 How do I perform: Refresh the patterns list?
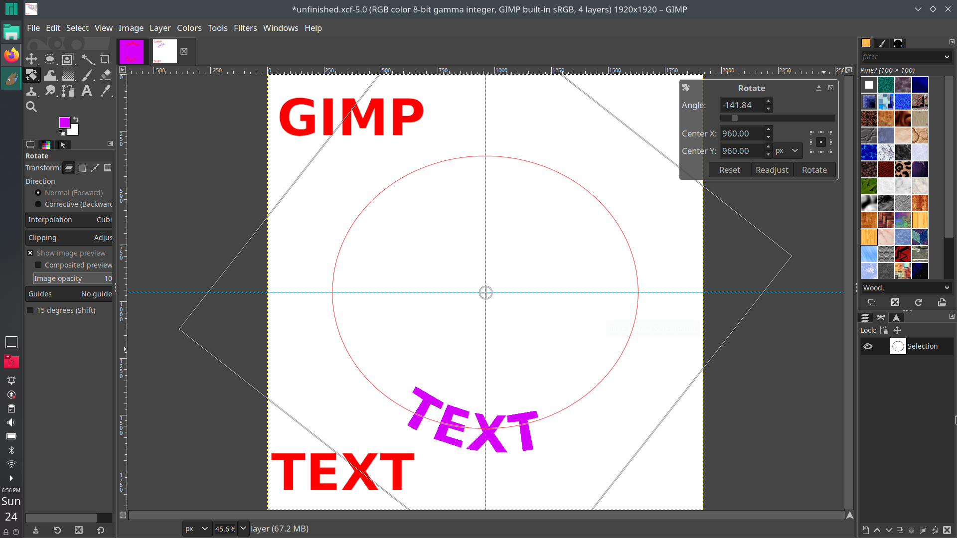[919, 302]
